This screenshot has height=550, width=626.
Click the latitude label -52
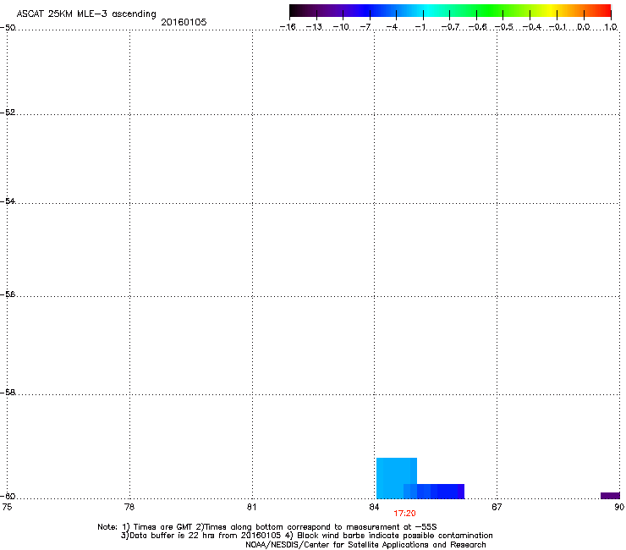point(8,113)
